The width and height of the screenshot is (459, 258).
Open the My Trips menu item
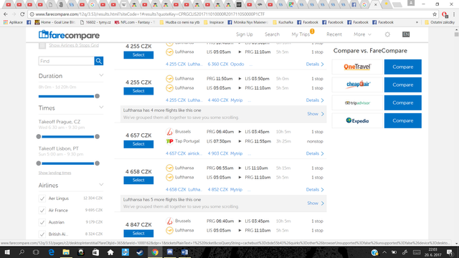point(301,34)
